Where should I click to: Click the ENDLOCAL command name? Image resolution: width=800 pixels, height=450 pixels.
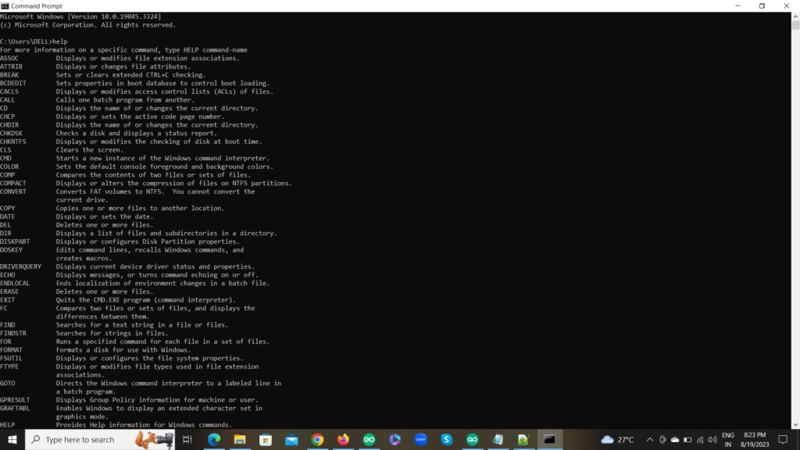click(x=15, y=283)
